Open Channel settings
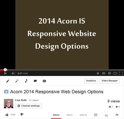The width and height of the screenshot is (124, 119). [28, 106]
